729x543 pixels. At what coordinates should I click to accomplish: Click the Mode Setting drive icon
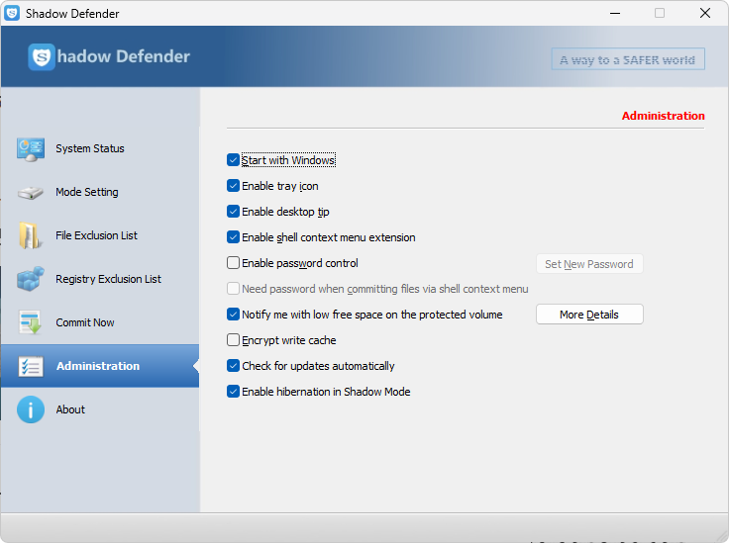click(31, 193)
